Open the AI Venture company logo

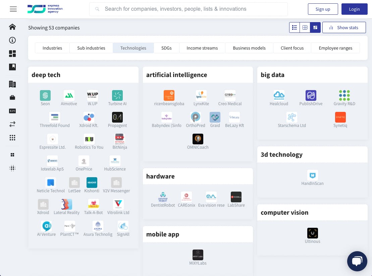[x=47, y=226]
